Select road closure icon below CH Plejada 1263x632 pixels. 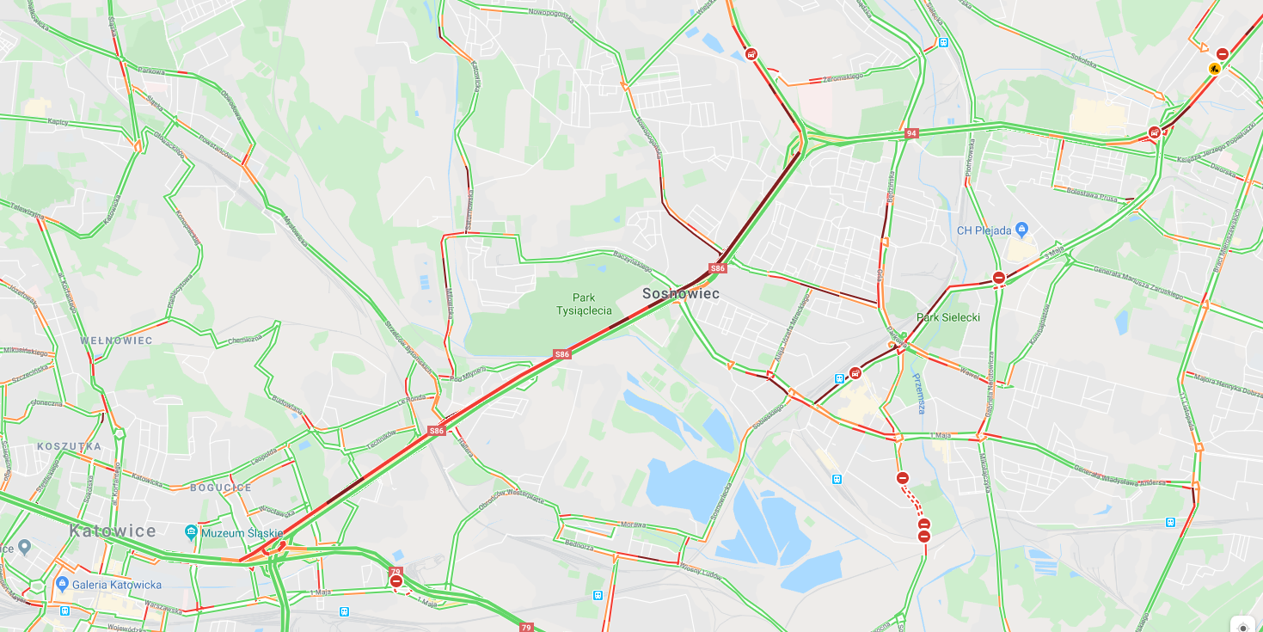point(998,278)
